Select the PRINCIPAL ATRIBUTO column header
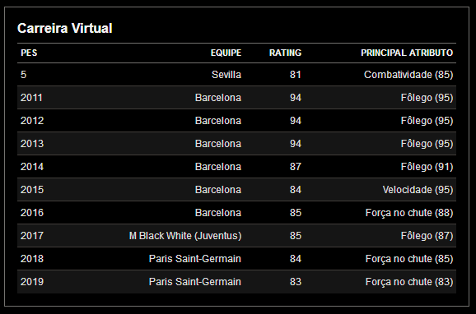The image size is (476, 314). pos(407,53)
